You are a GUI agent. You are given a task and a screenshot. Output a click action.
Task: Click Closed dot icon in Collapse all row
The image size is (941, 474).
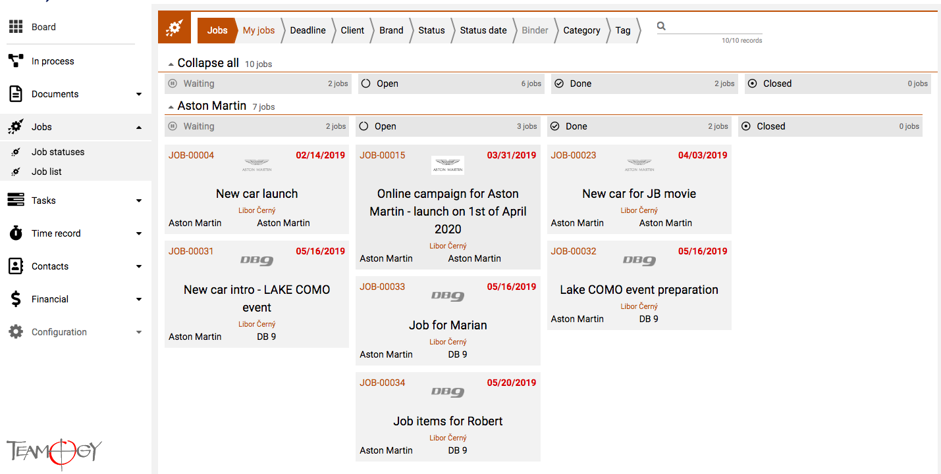click(x=753, y=83)
